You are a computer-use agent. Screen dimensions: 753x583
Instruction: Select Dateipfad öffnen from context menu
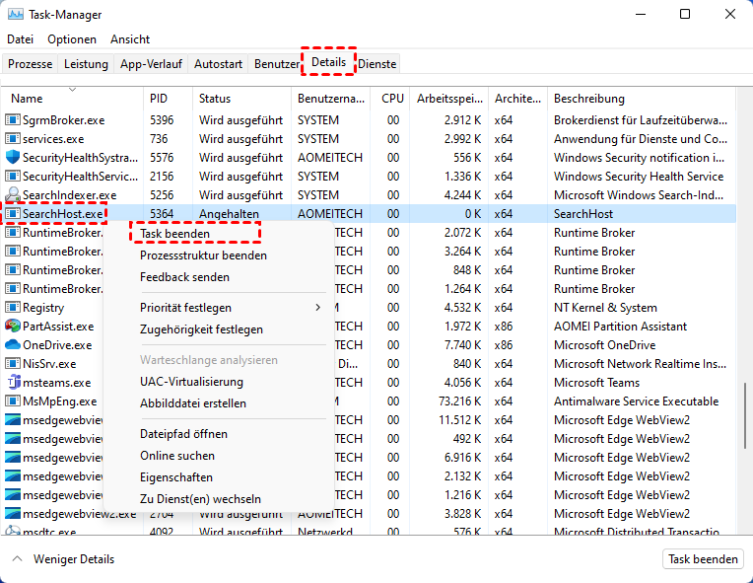tap(183, 434)
